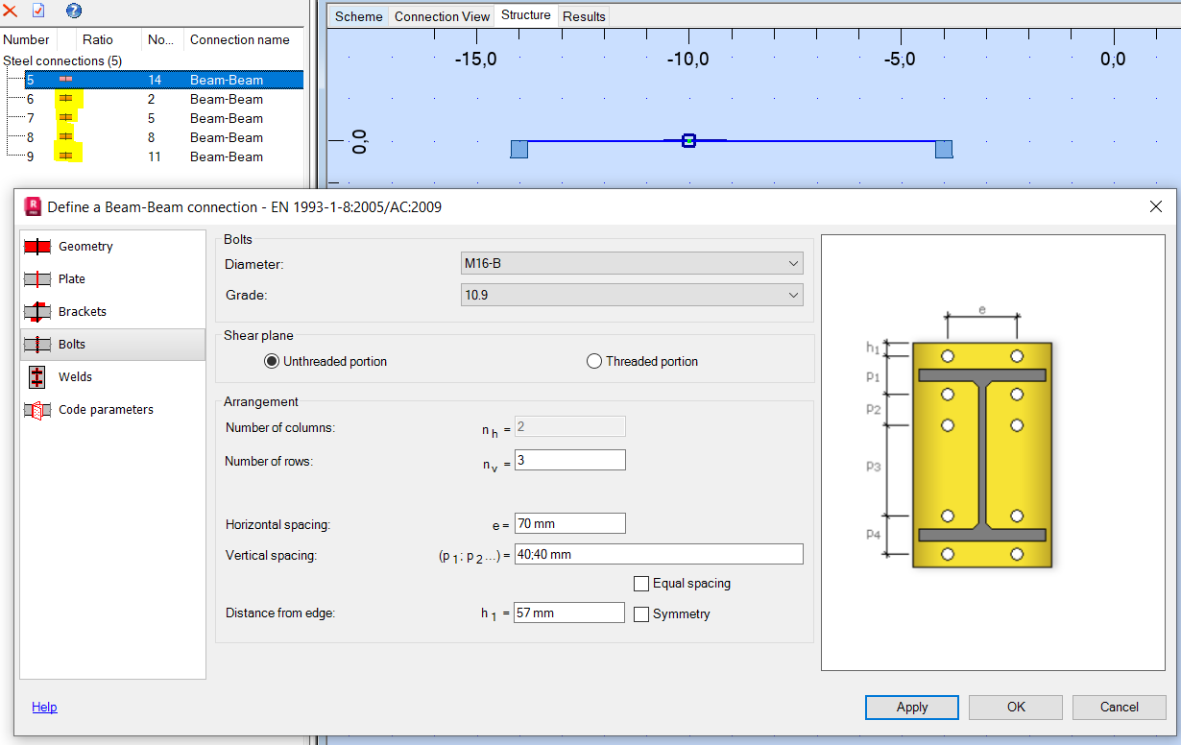Switch to the Connection View tab

441,15
